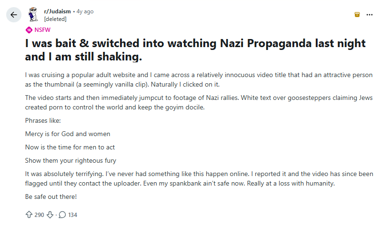Click the comment bubble icon
Screen dimensions: 381x226
coord(62,215)
